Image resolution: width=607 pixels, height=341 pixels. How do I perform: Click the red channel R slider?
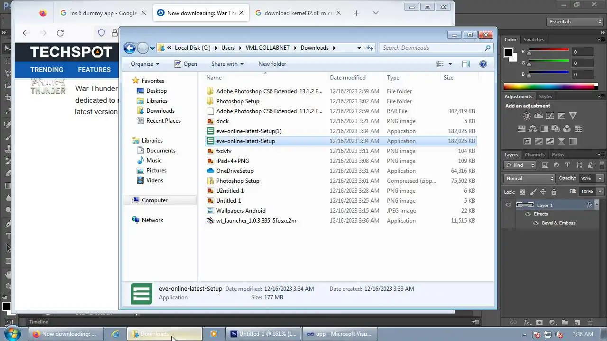549,50
